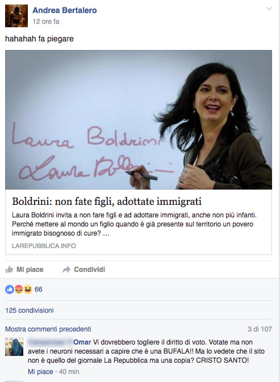Screen dimensions: 280x382
Task: Click the share arrow icon
Action: [x=66, y=270]
